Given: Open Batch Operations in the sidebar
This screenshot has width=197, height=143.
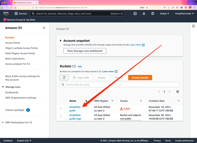Looking at the screenshot, I should pyautogui.click(x=15, y=59).
